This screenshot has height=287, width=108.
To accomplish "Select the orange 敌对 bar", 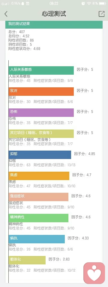I will click(41, 92).
